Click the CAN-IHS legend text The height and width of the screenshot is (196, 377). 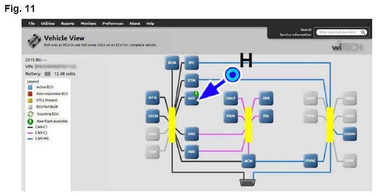[x=42, y=138]
